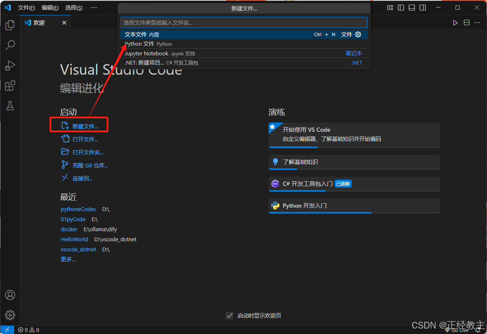This screenshot has width=487, height=334.
Task: Open Customize Layout icon in title bar
Action: (390, 8)
